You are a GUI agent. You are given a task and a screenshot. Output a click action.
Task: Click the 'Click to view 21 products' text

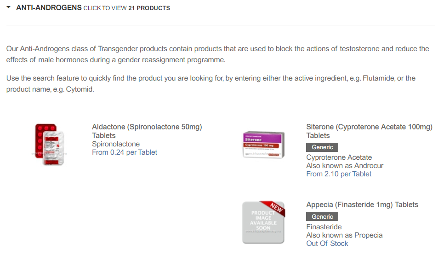point(126,8)
